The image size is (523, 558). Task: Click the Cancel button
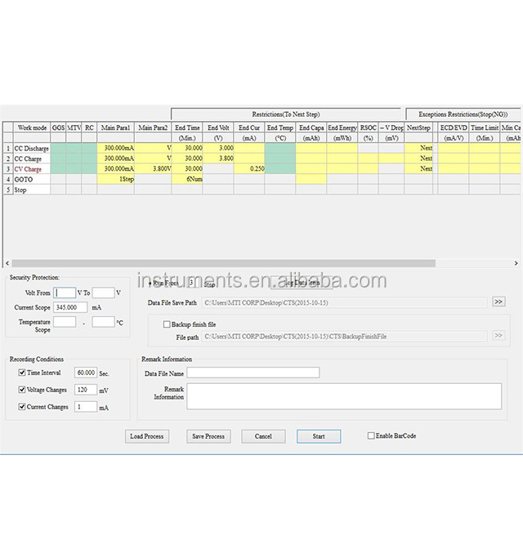pyautogui.click(x=263, y=436)
